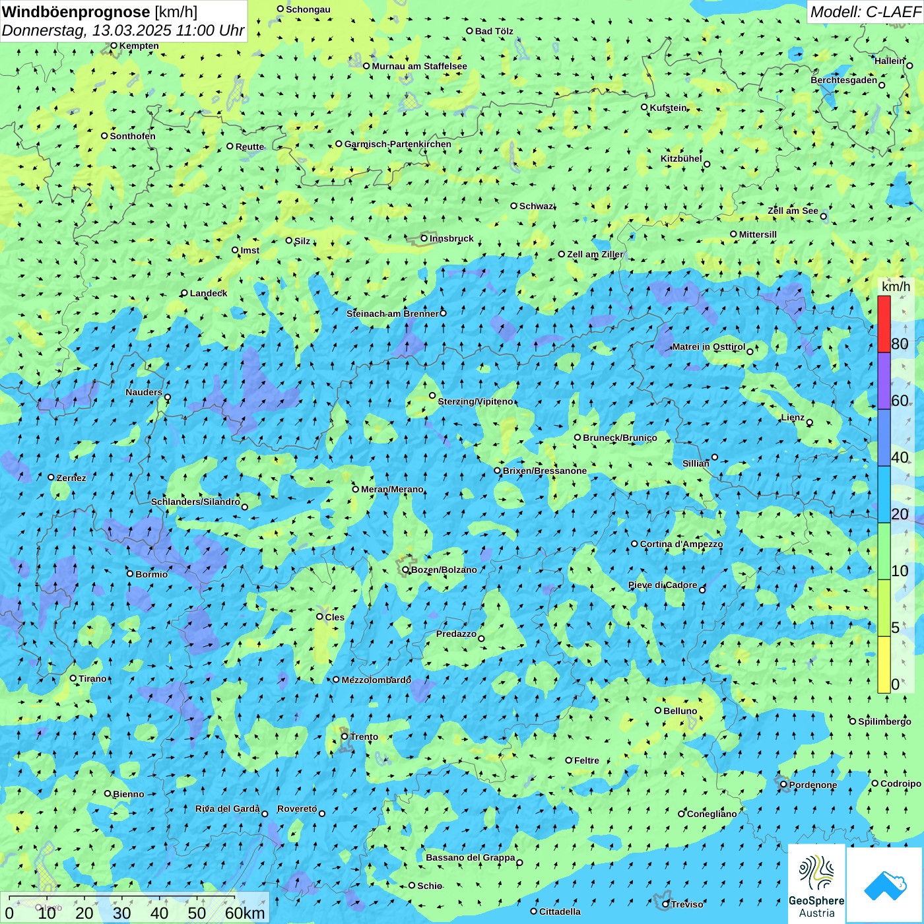Select the Predazzo label
The width and height of the screenshot is (924, 924).
456,634
